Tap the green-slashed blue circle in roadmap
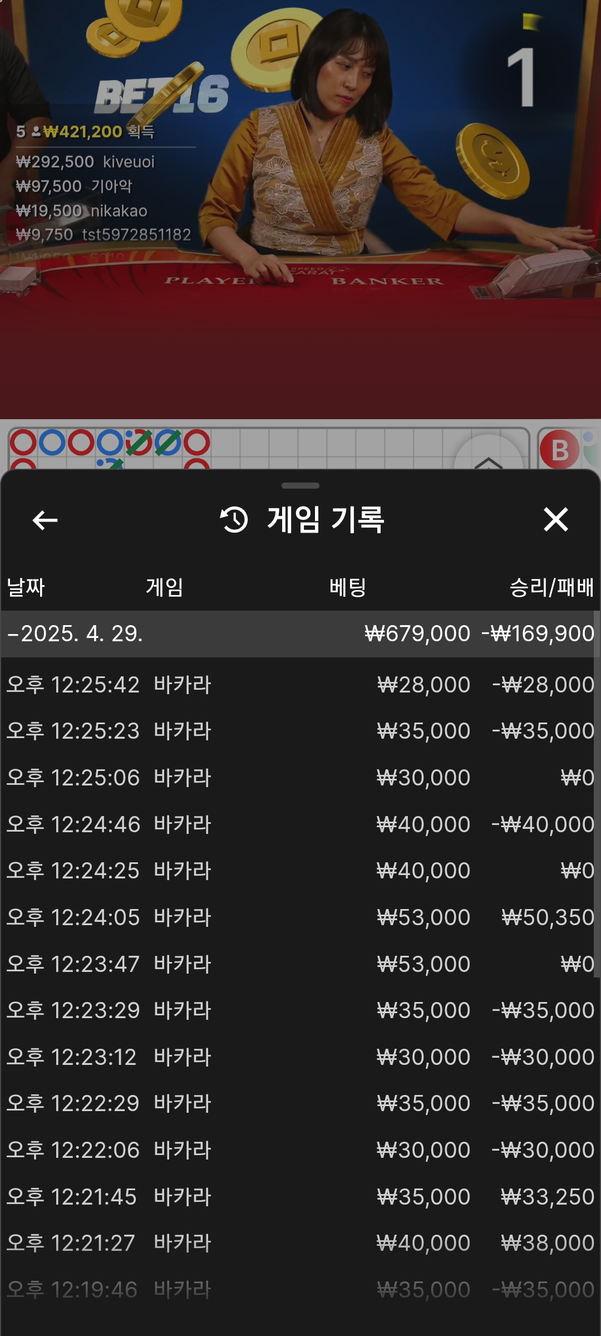 pyautogui.click(x=168, y=443)
